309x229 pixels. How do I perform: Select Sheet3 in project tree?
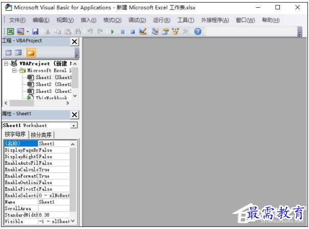coord(49,91)
